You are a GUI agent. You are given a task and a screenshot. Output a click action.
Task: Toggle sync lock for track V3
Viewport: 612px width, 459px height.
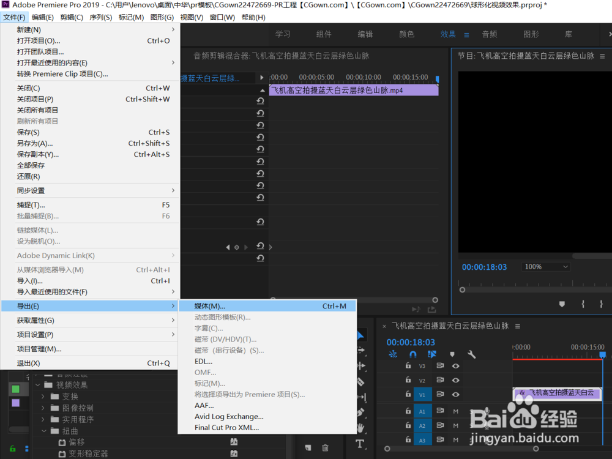click(440, 366)
